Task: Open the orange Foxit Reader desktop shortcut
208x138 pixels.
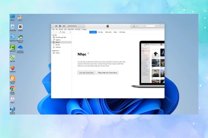Action: [x=12, y=80]
